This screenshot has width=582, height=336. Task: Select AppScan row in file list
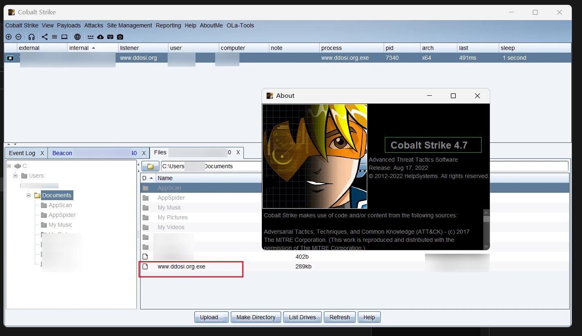click(169, 188)
